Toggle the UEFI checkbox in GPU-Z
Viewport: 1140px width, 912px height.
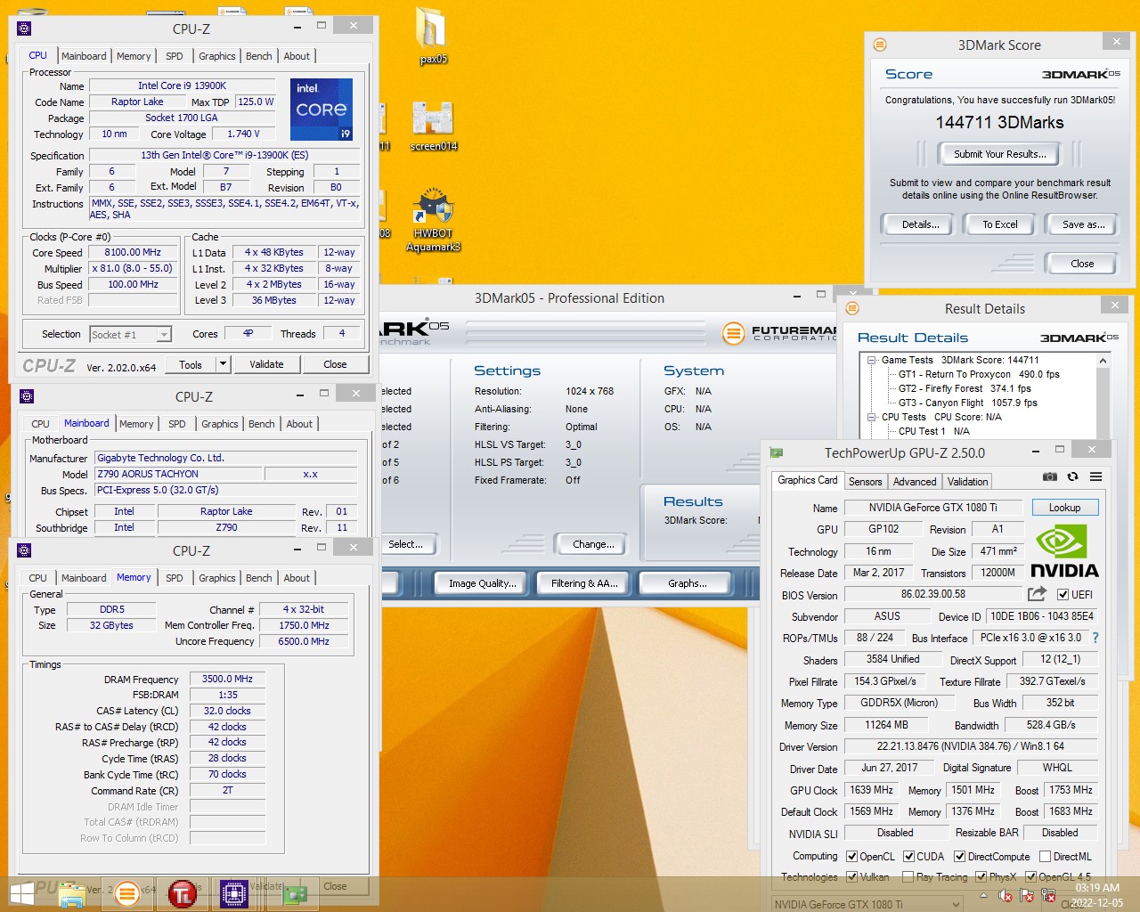(x=1063, y=594)
